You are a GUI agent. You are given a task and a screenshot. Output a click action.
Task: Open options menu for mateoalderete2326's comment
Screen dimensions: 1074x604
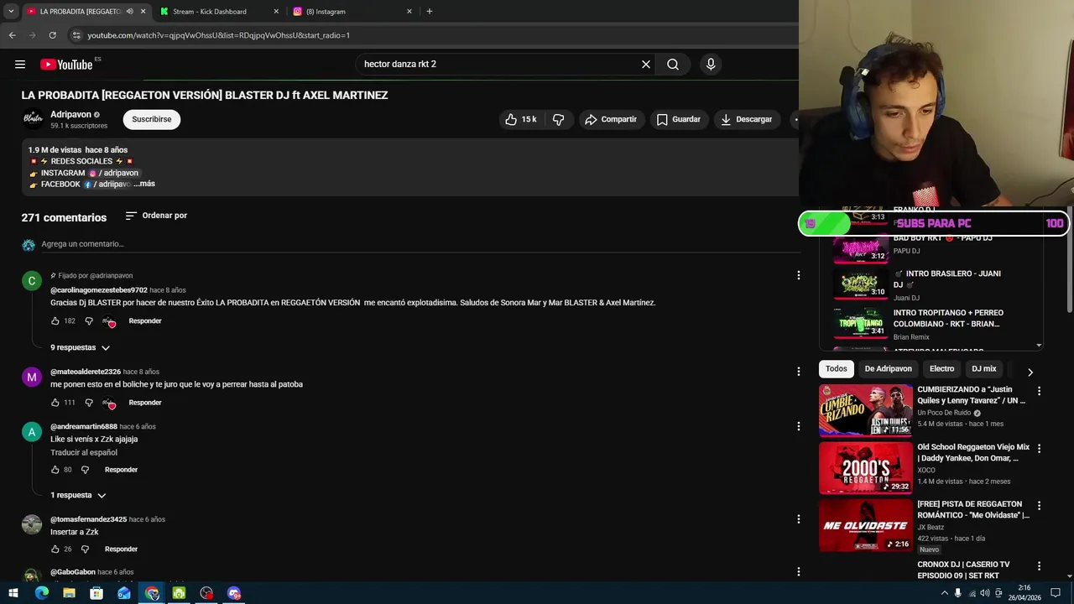(798, 371)
